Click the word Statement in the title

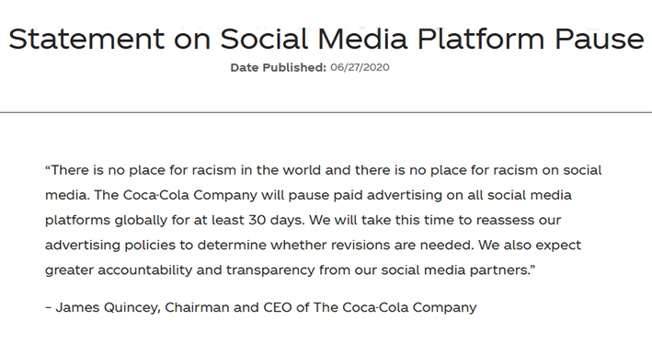pyautogui.click(x=86, y=39)
